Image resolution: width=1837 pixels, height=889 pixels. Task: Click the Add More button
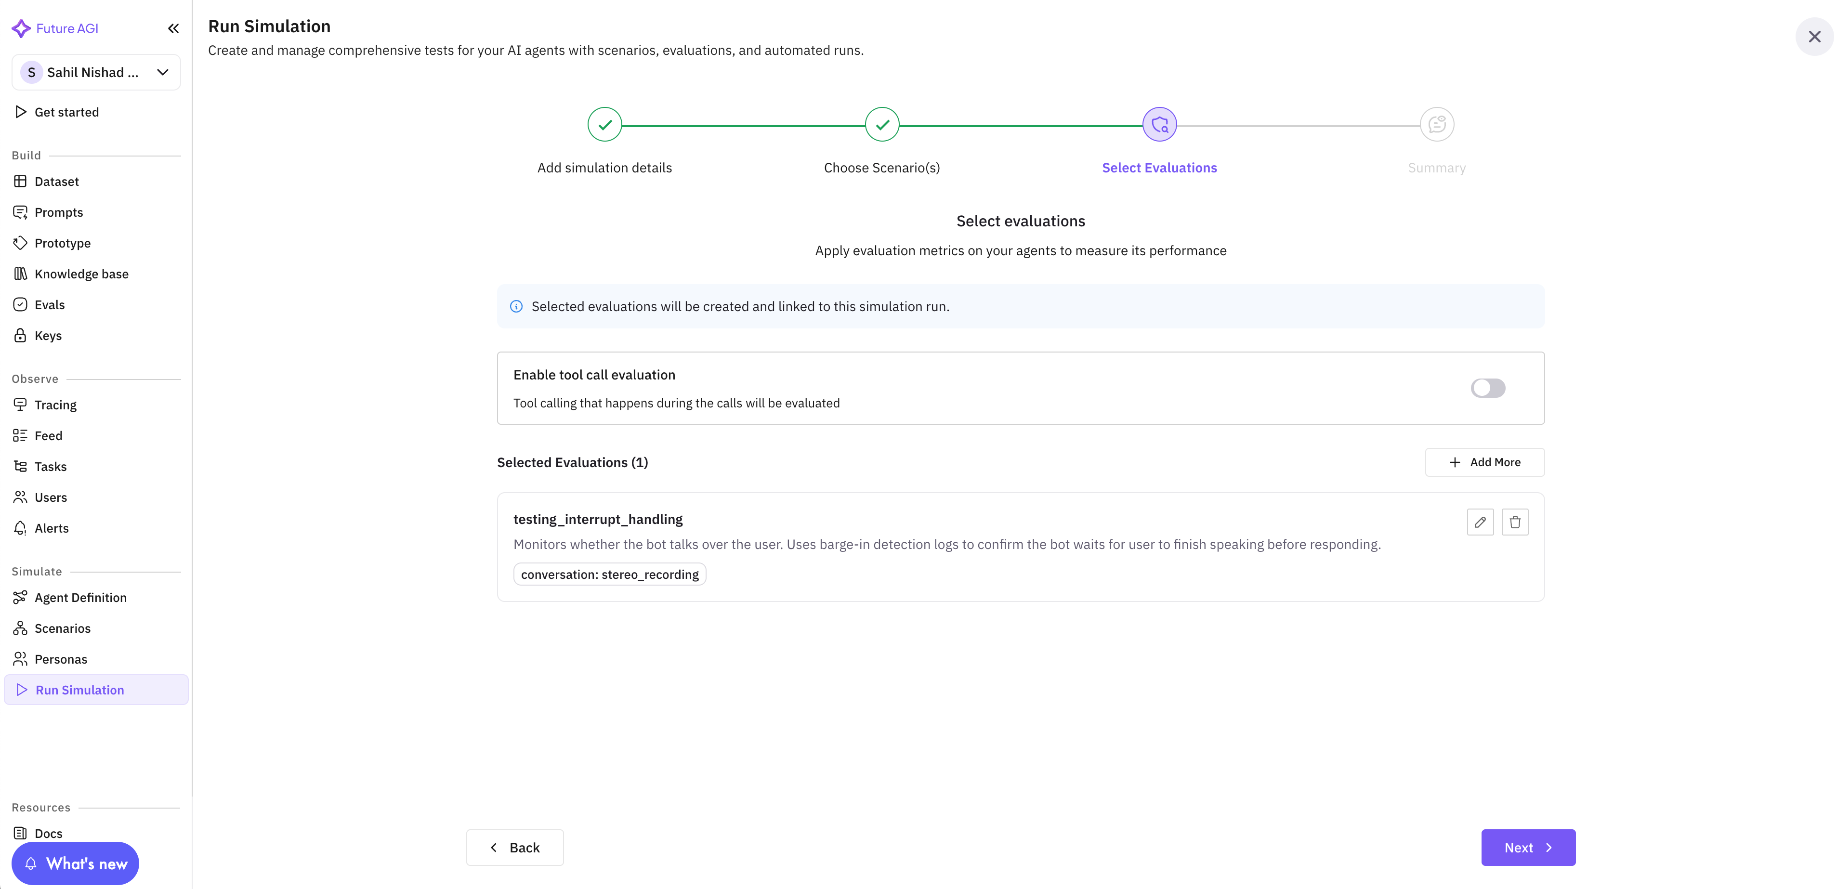[1485, 462]
